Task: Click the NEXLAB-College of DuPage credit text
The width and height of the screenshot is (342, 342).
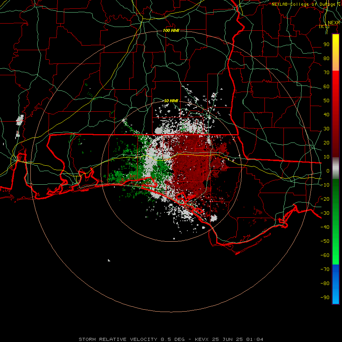Action: 306,4
